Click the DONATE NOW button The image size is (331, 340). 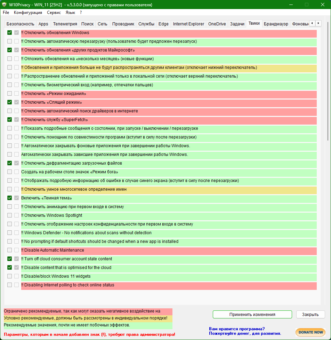(x=310, y=332)
